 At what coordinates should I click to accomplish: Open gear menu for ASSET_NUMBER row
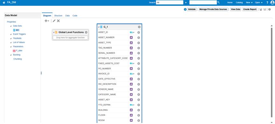(138, 38)
